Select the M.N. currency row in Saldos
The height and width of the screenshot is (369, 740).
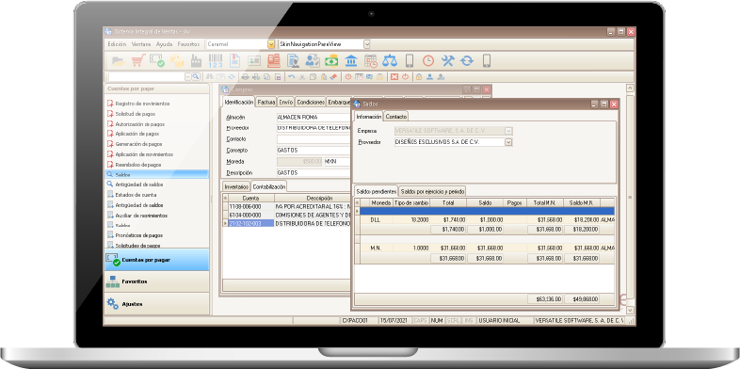[485, 248]
